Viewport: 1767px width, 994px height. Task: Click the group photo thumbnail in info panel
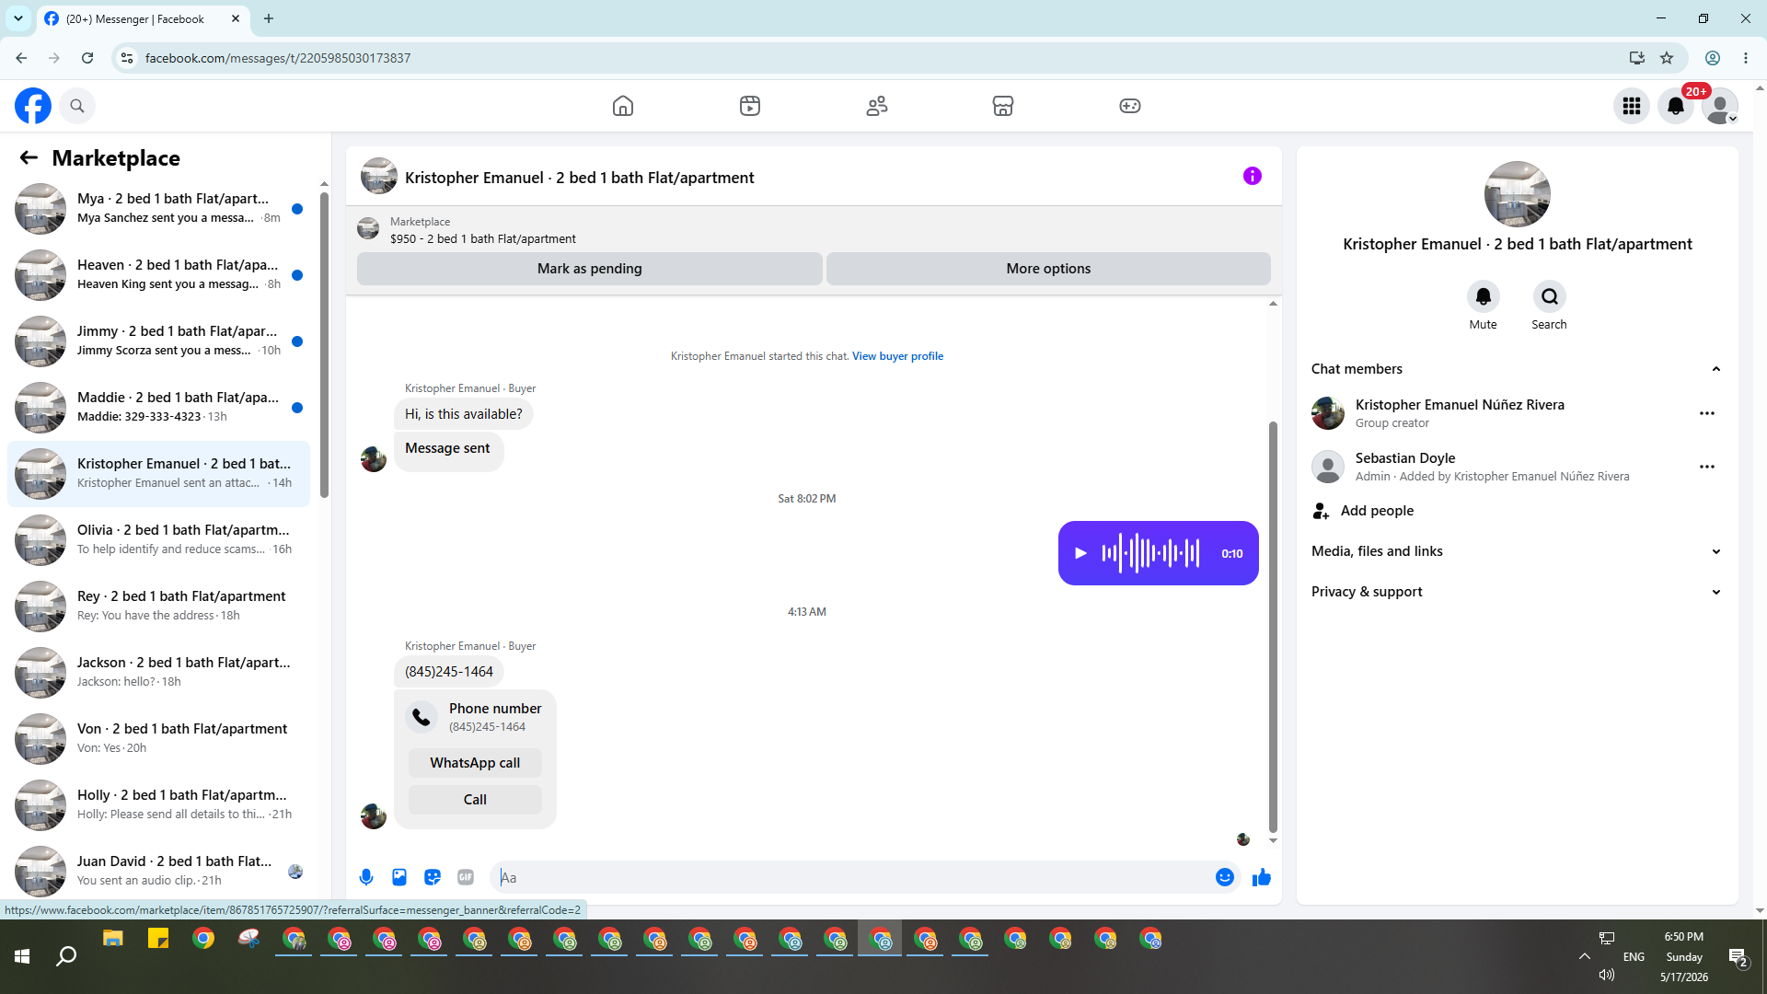click(1517, 194)
